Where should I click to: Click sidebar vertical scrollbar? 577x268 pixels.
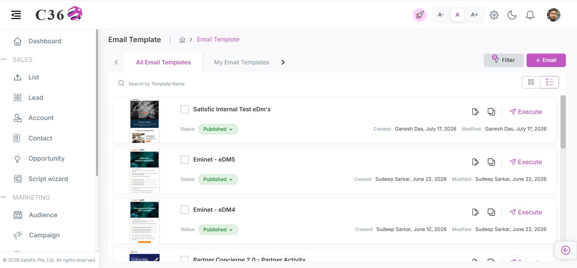point(97,103)
